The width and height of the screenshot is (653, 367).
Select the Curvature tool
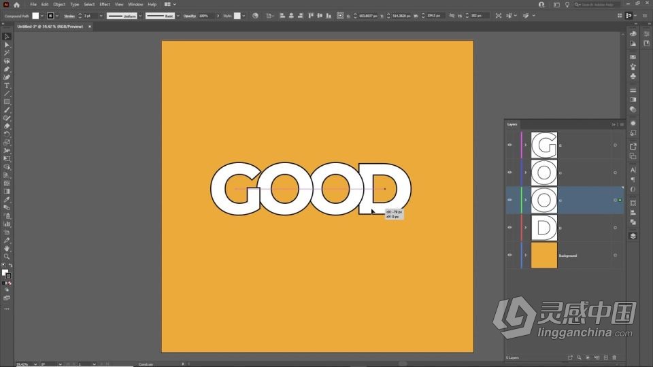7,77
